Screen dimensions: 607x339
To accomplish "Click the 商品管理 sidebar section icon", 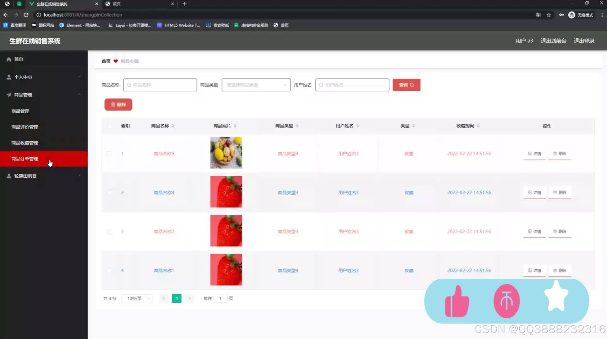I will click(8, 95).
